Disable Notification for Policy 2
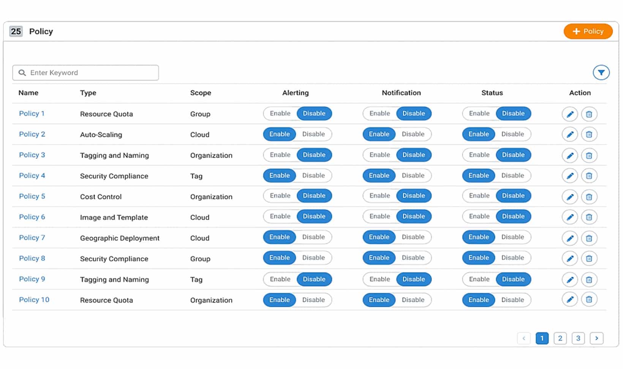 [413, 134]
